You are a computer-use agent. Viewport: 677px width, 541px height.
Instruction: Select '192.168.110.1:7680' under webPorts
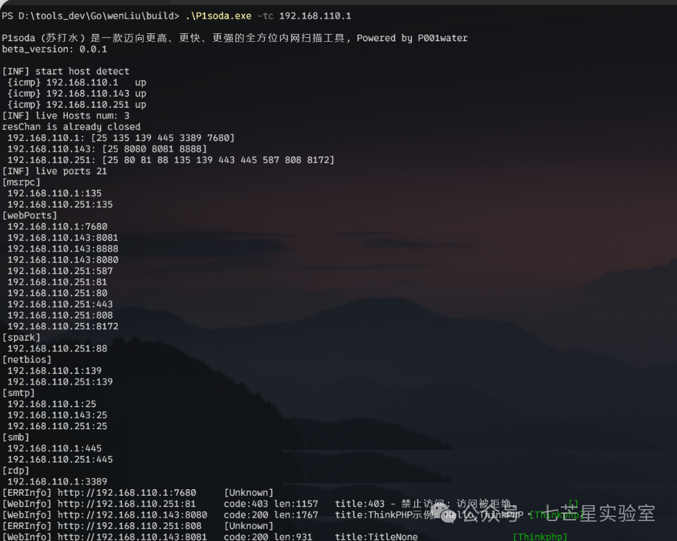[57, 226]
